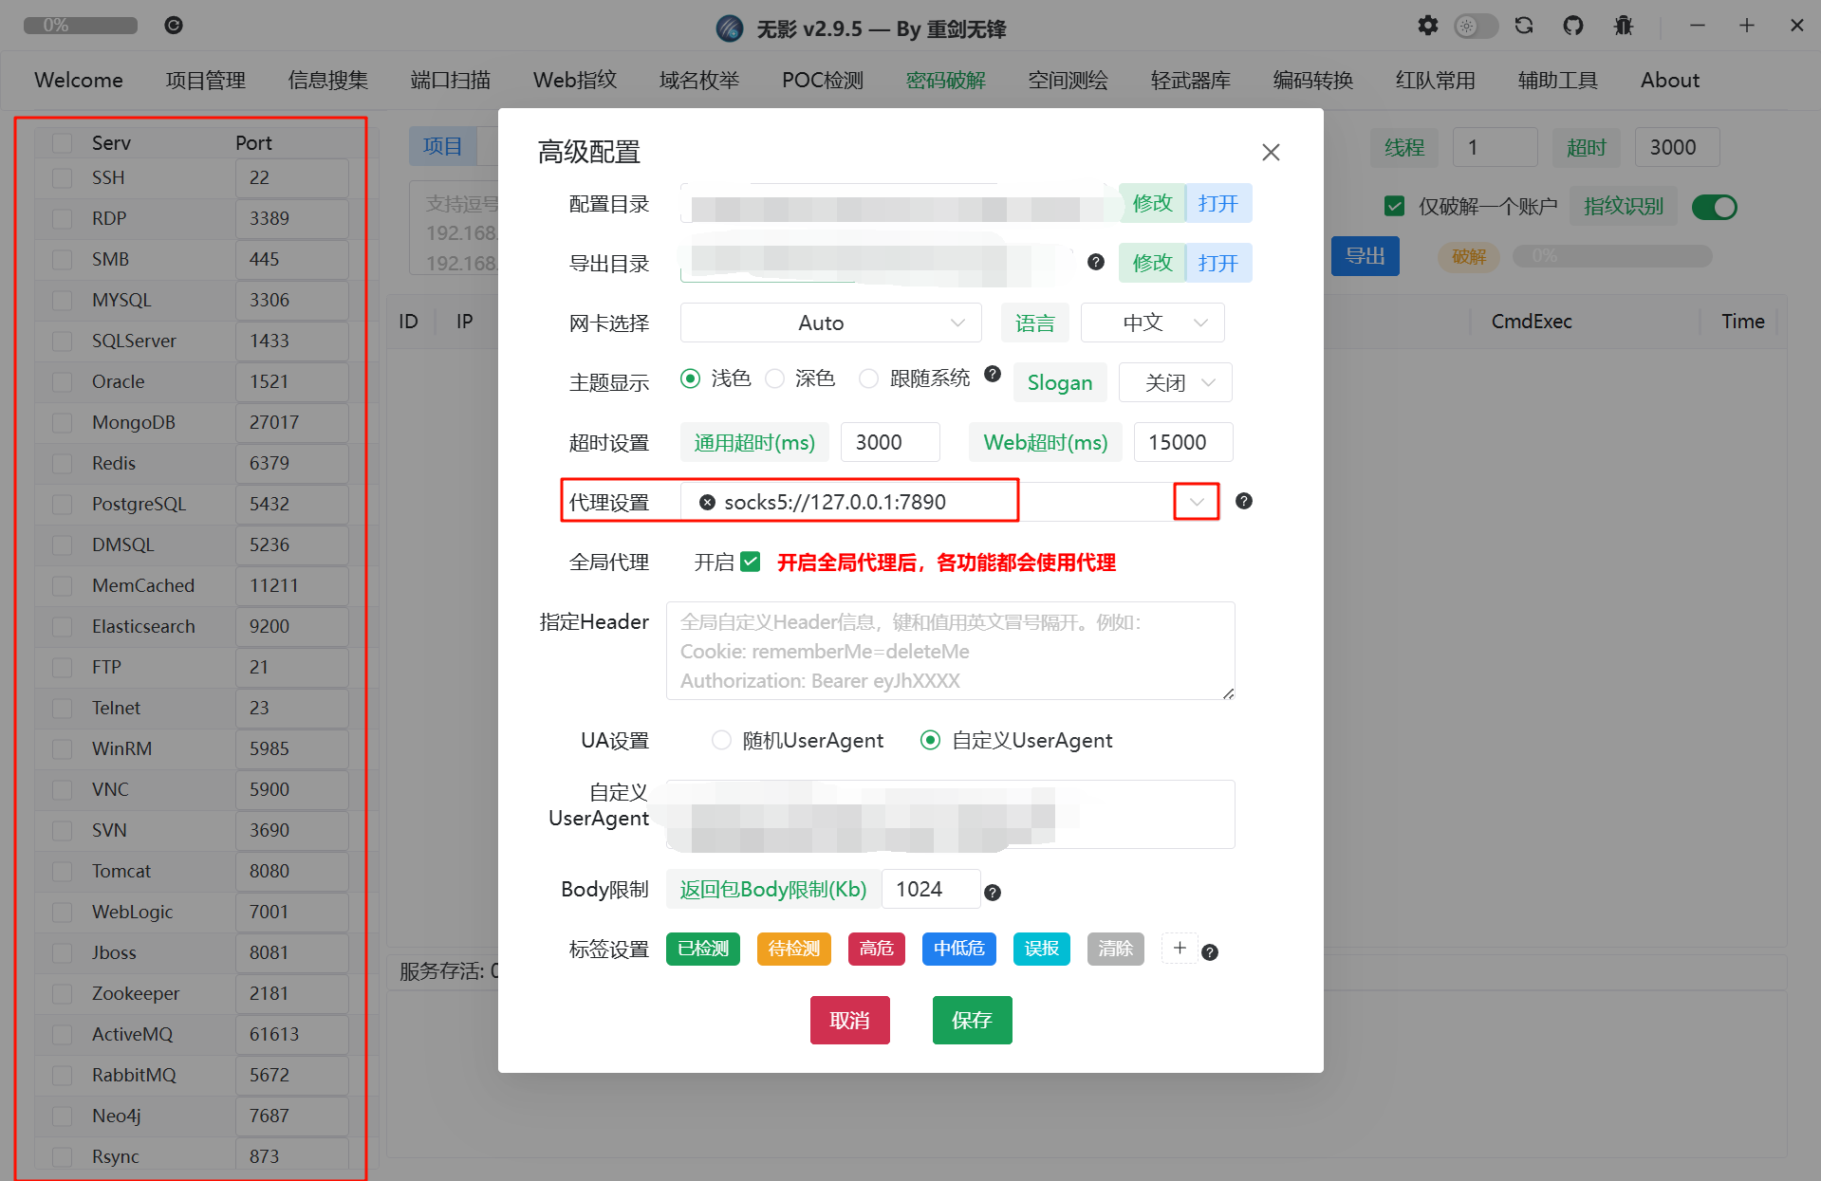Close the 高级配置 dialog
The height and width of the screenshot is (1181, 1821).
(x=1271, y=152)
